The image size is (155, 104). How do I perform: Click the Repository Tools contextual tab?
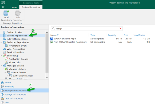[31, 3]
